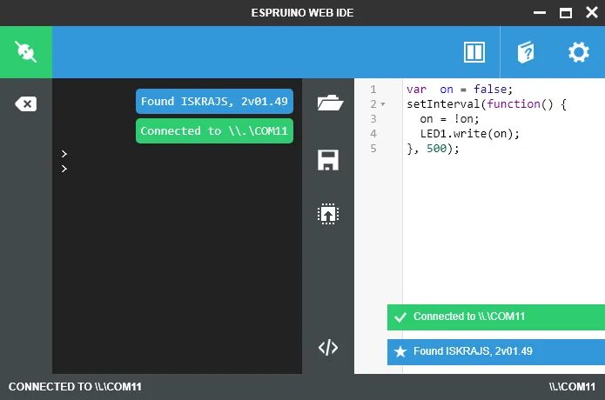Click 'LED1.write(on);' code line
The image size is (605, 400).
469,134
